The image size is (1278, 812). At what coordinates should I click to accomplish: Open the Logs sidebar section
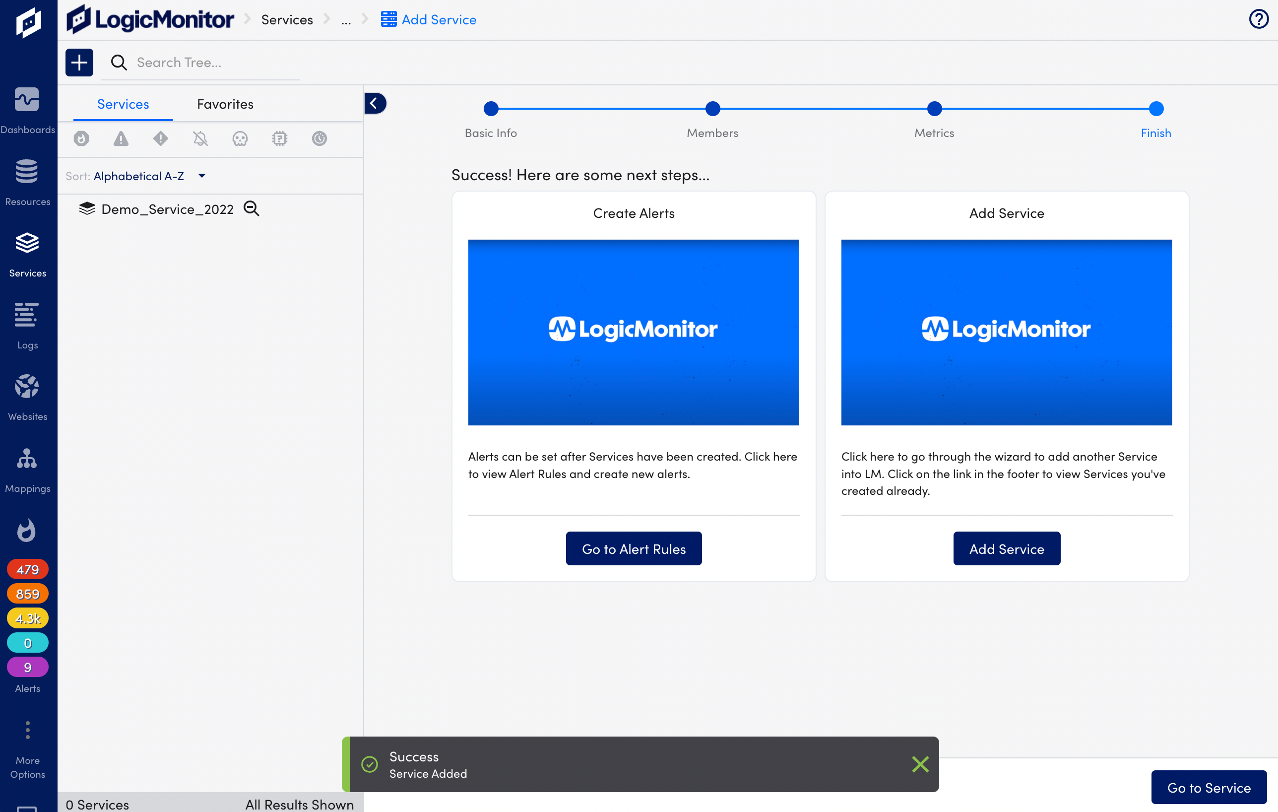[x=28, y=326]
